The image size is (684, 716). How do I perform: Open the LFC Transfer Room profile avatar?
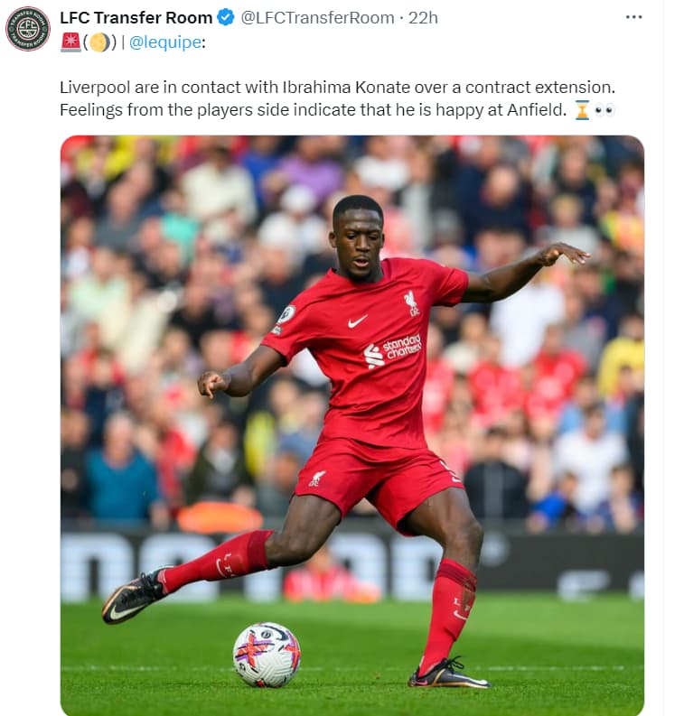tap(28, 28)
